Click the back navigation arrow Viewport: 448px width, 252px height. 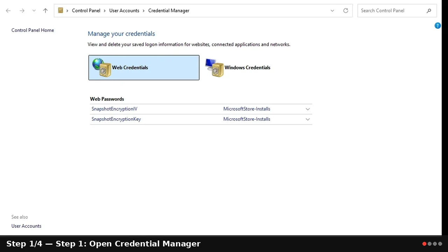(8, 10)
